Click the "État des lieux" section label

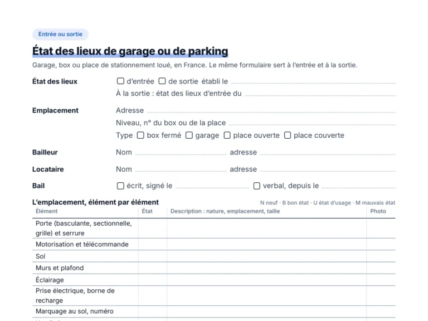coord(55,81)
